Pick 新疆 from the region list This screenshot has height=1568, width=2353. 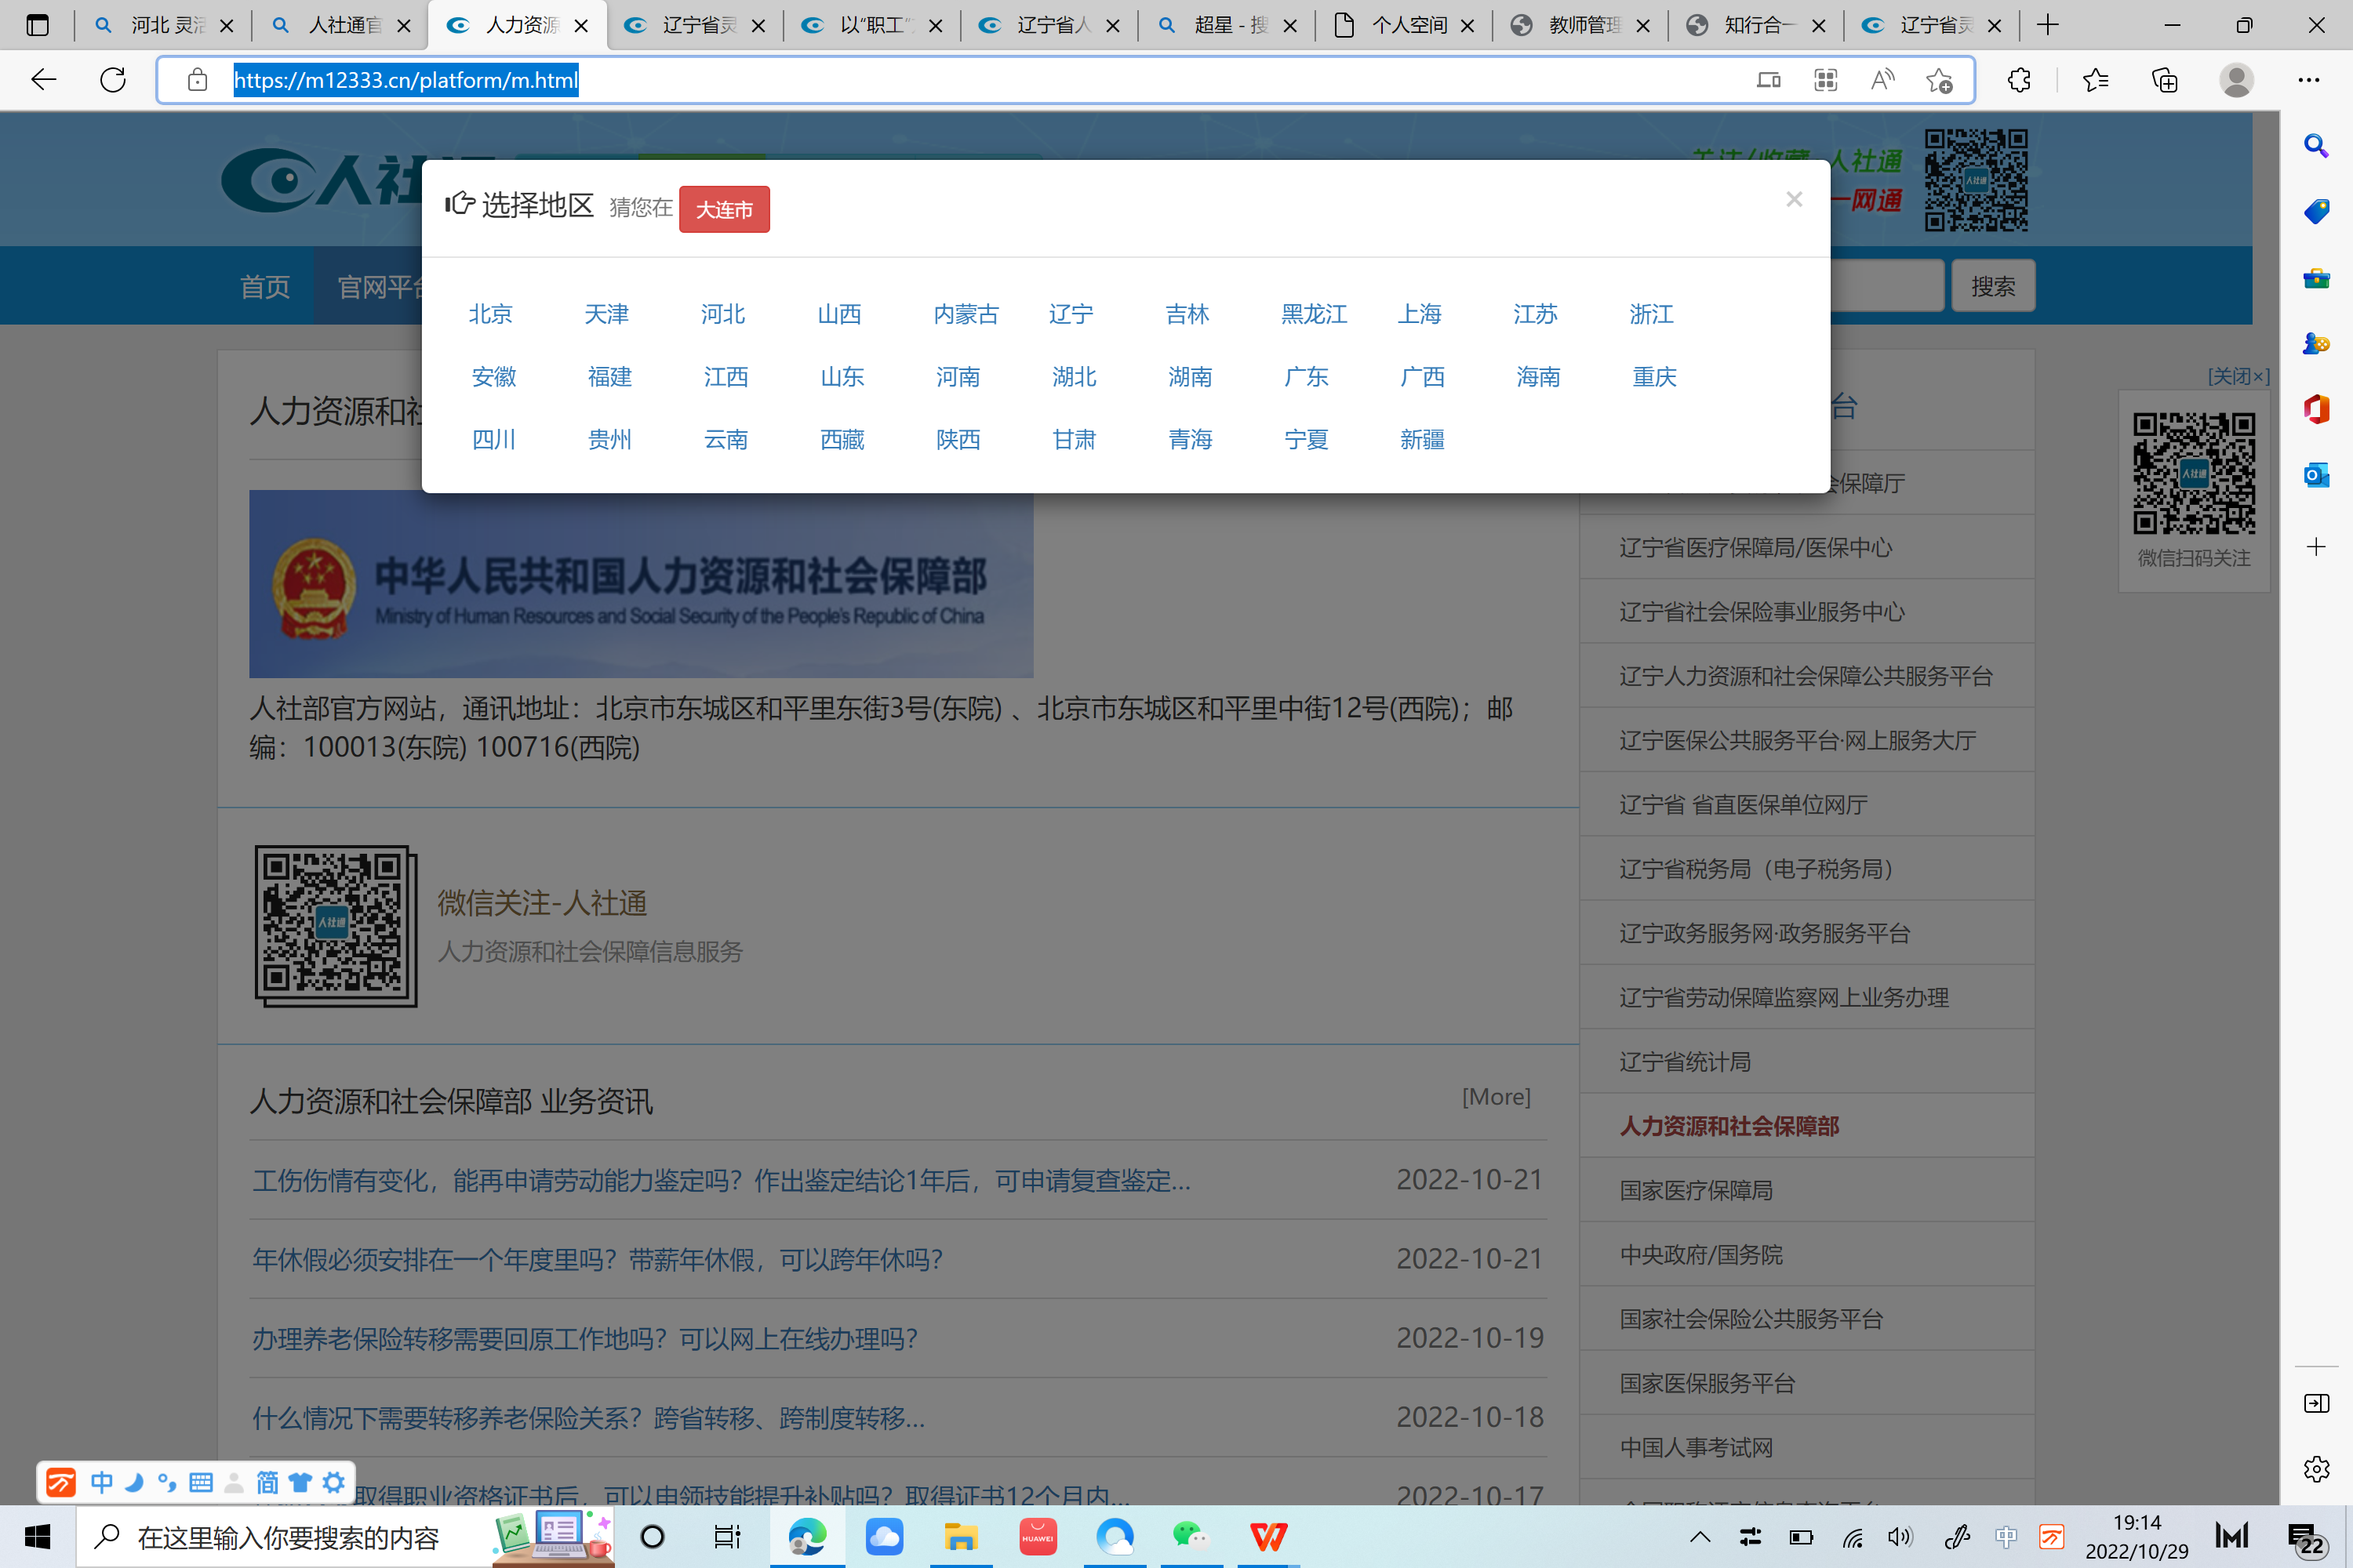(x=1421, y=439)
